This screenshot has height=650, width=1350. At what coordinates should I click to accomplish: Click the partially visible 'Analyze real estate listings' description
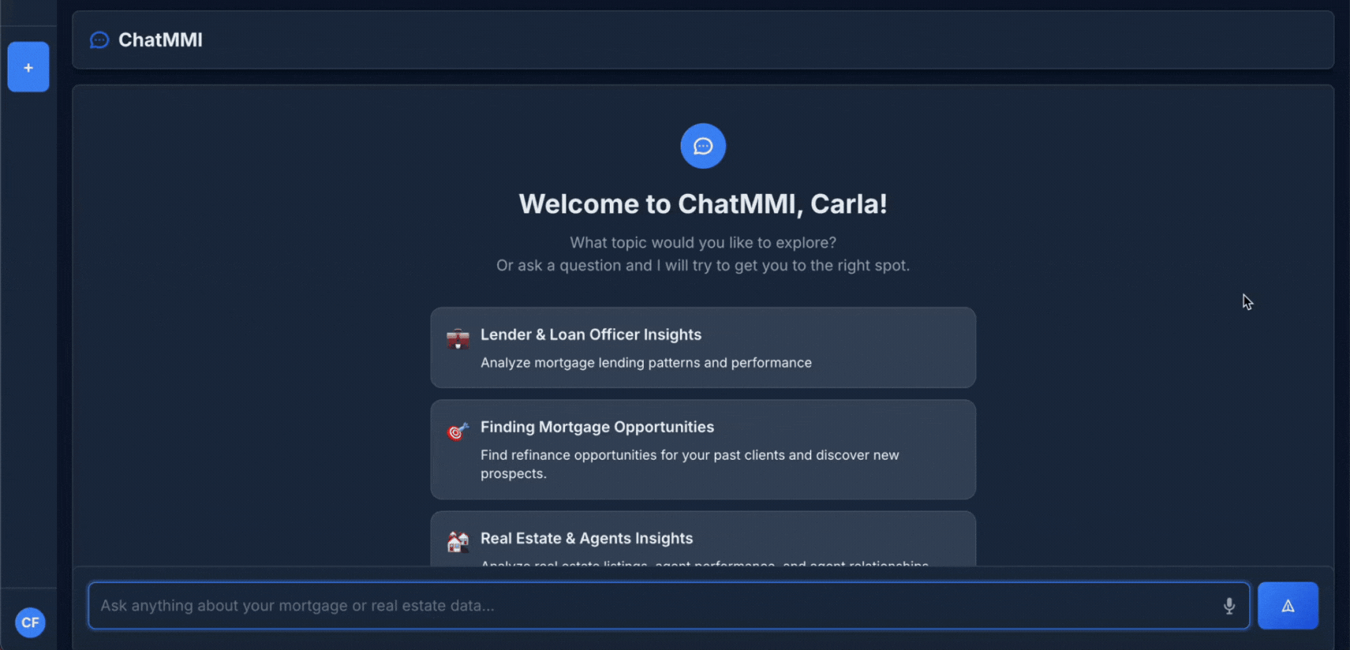click(704, 563)
